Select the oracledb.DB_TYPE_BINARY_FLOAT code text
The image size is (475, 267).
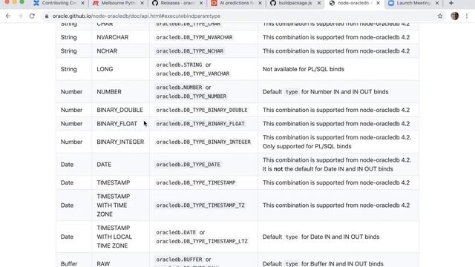coord(200,124)
